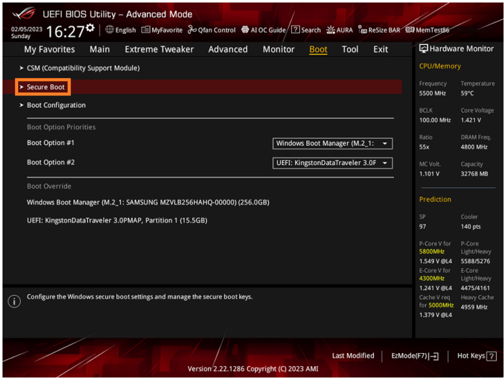Open MyFavorite settings
The width and height of the screenshot is (504, 379).
click(162, 30)
